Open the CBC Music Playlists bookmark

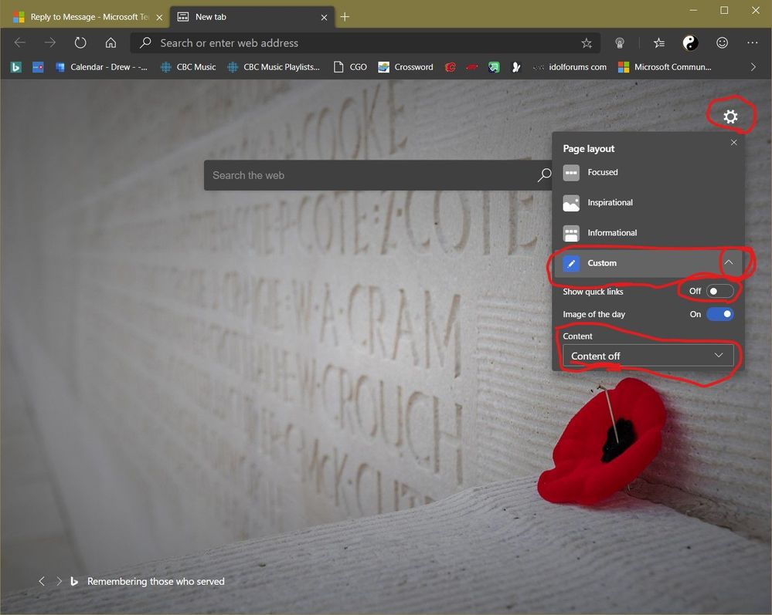274,67
